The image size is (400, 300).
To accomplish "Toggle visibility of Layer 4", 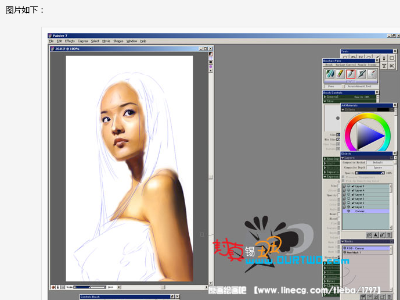I will click(348, 190).
